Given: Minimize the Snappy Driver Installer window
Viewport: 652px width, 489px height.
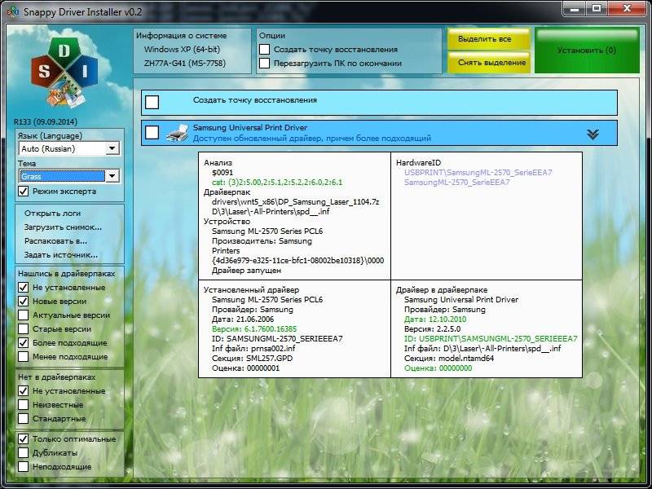Looking at the screenshot, I should pyautogui.click(x=575, y=9).
